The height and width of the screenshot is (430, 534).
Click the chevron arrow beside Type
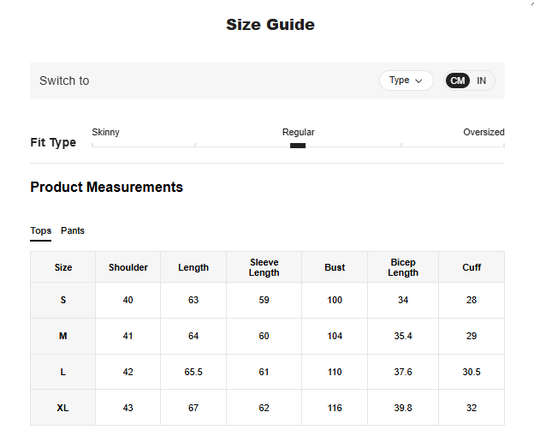[x=418, y=81]
